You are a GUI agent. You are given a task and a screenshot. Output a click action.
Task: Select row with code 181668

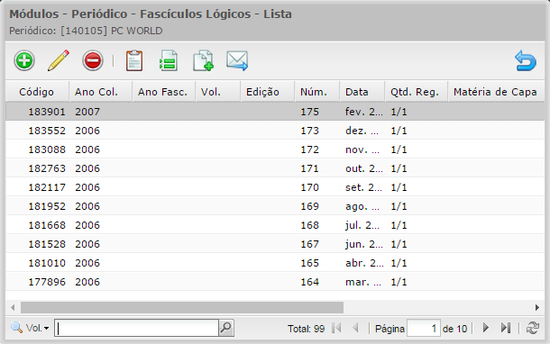[x=275, y=225]
